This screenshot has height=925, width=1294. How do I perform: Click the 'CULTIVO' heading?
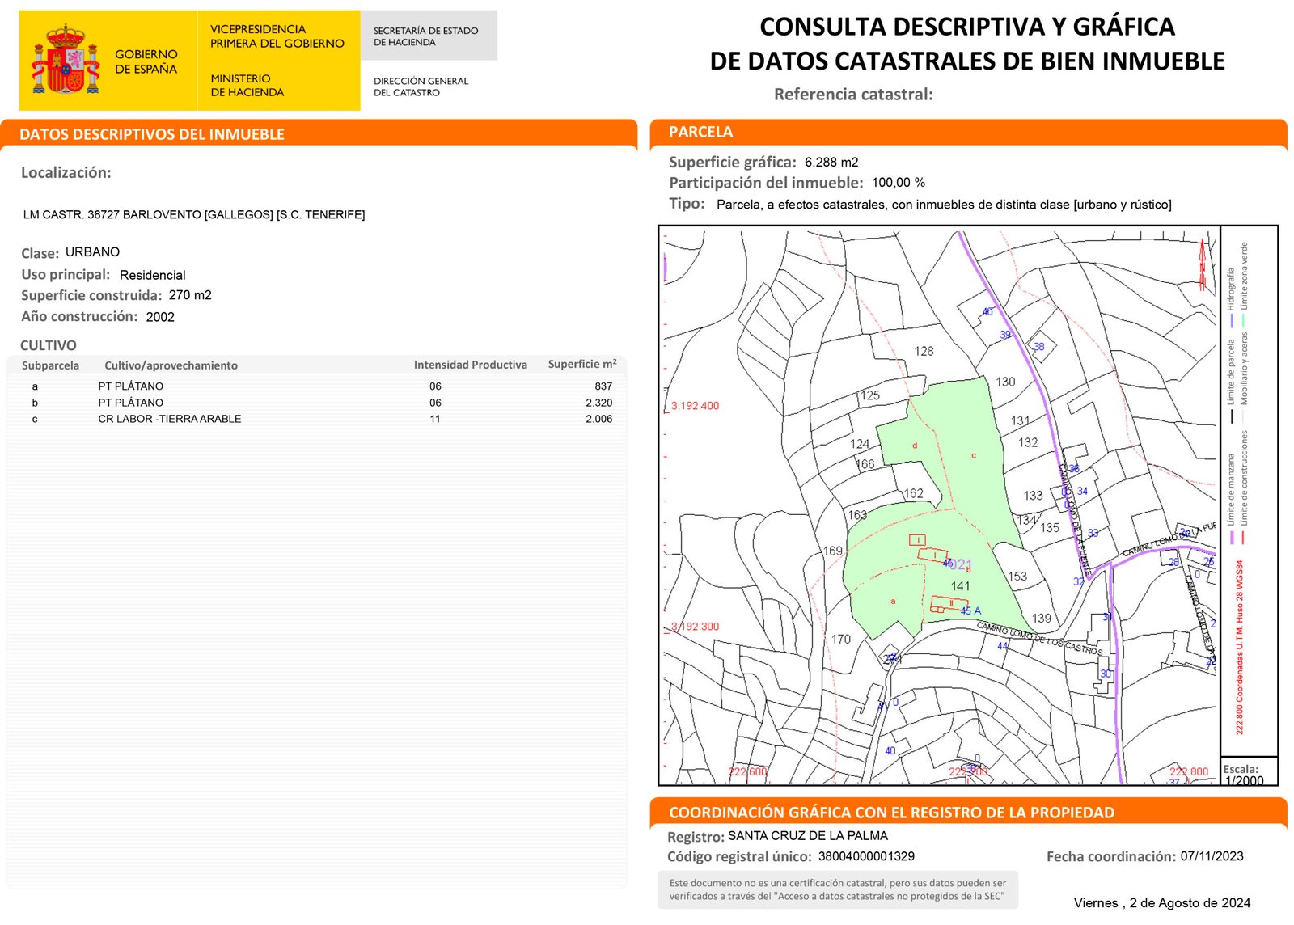(49, 345)
